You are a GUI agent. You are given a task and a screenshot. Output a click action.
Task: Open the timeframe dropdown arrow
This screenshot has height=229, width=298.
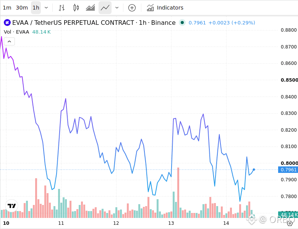(x=46, y=8)
